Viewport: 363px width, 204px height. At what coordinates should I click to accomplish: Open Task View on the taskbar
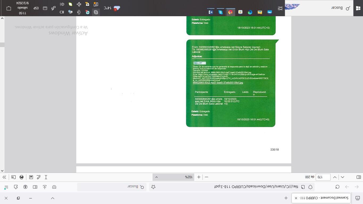pos(280,8)
